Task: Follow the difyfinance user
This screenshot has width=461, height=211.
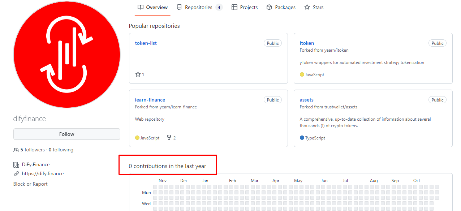Action: click(x=67, y=134)
